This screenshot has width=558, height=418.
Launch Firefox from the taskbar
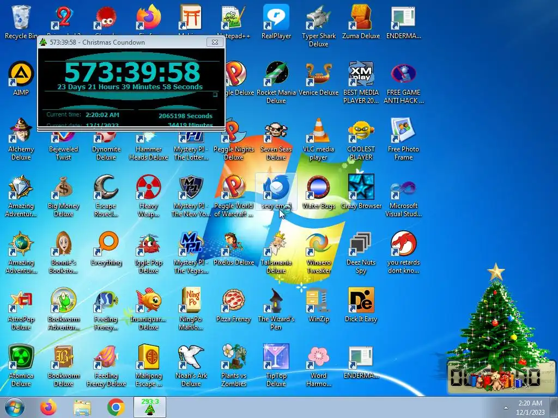tap(48, 407)
